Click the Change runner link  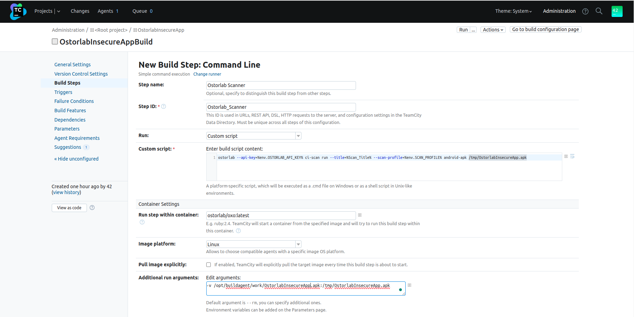[x=207, y=74]
